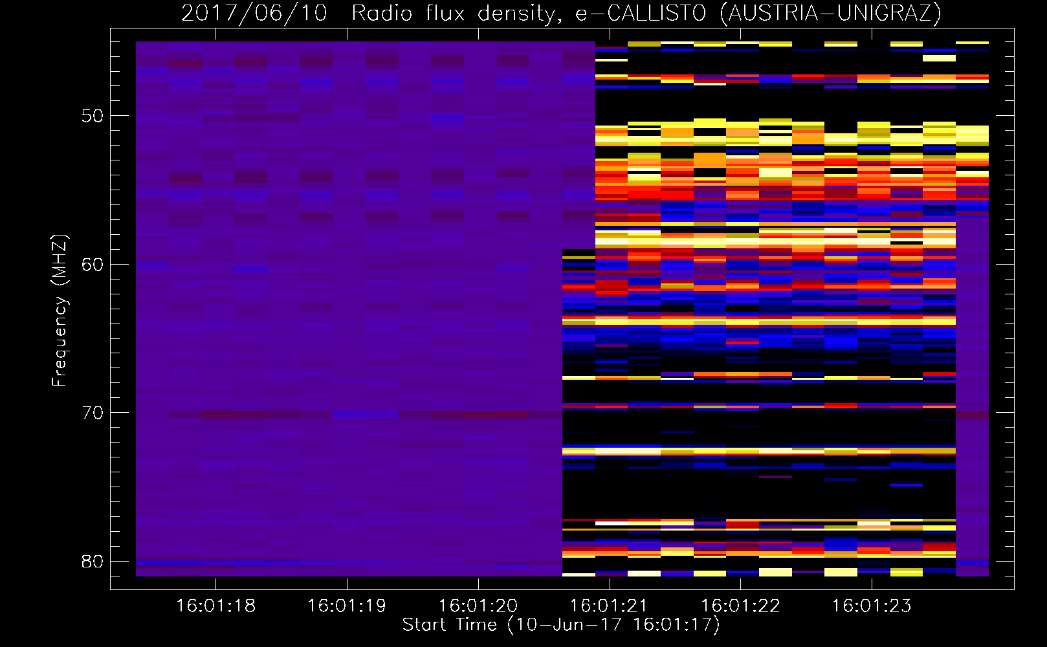Screen dimensions: 1047x647
Task: Click the 16:01:19 time tick label
Action: (347, 606)
